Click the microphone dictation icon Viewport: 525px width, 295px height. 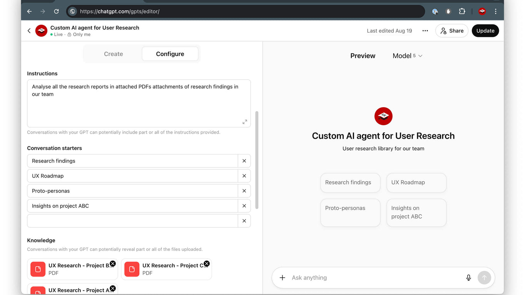coord(468,278)
